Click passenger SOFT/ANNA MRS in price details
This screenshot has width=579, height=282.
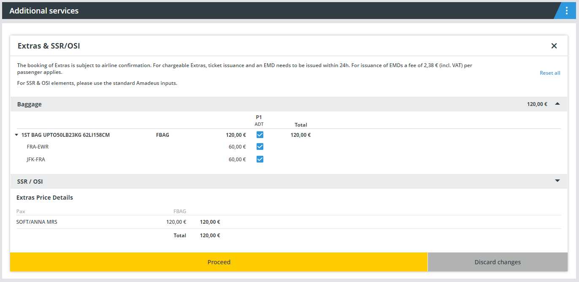pyautogui.click(x=37, y=222)
